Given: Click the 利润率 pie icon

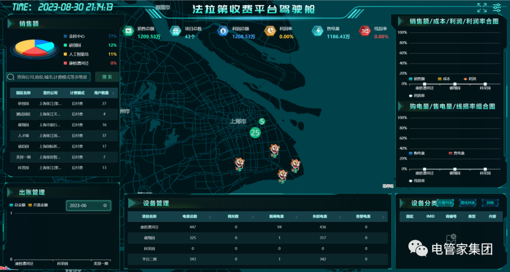Looking at the screenshot, I should [x=270, y=31].
